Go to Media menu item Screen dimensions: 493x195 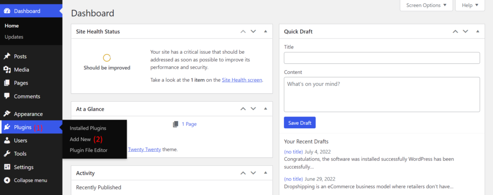[21, 70]
